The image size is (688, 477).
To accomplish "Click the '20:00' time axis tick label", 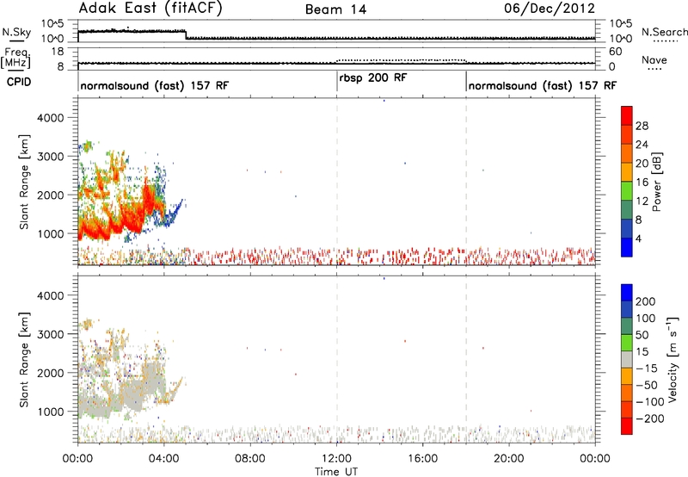I will coord(509,459).
